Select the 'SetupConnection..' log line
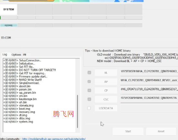This screenshot has height=140, width=178. 22,60
